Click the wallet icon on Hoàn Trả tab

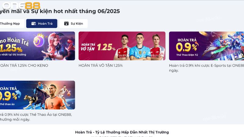pyautogui.click(x=34, y=24)
